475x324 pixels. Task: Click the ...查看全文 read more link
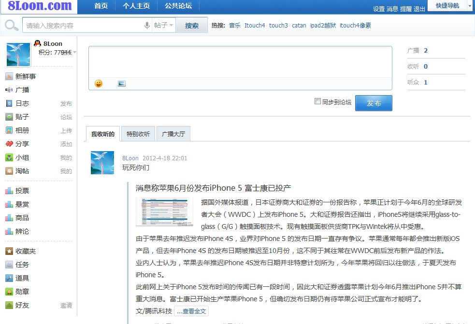tap(191, 311)
